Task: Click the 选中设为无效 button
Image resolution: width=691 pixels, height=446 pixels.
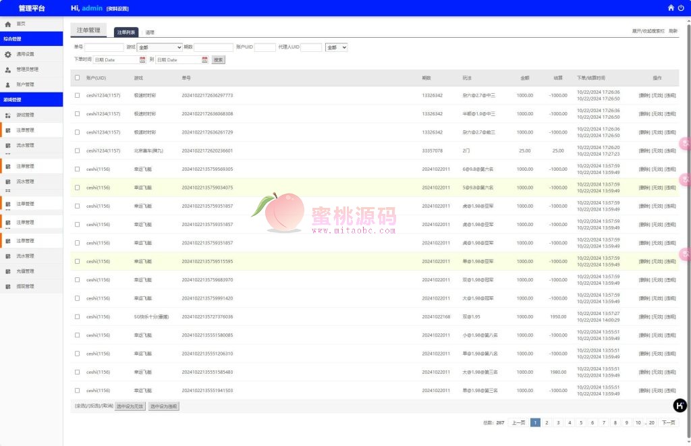Action: 130,406
